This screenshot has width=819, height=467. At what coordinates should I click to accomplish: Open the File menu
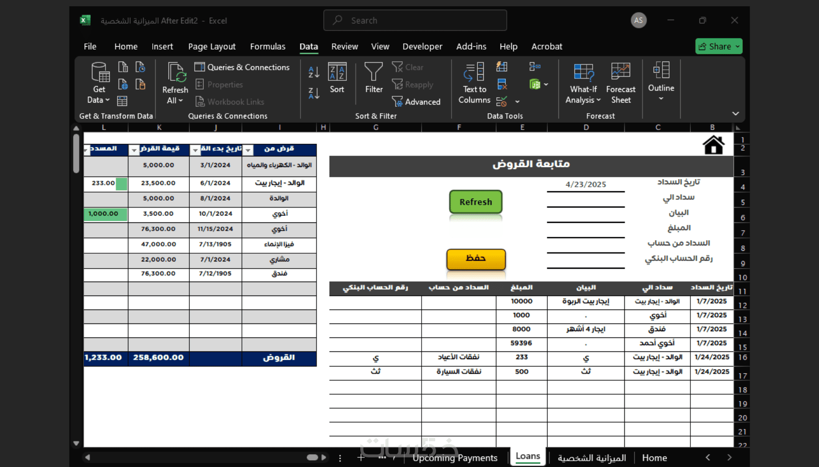coord(90,47)
